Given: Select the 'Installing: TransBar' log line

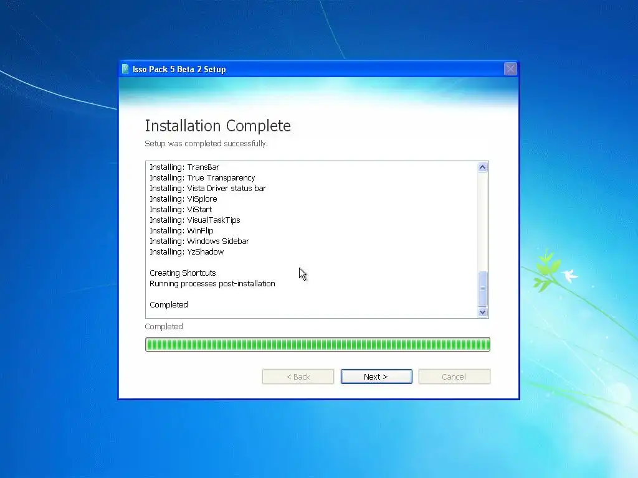Looking at the screenshot, I should tap(184, 167).
